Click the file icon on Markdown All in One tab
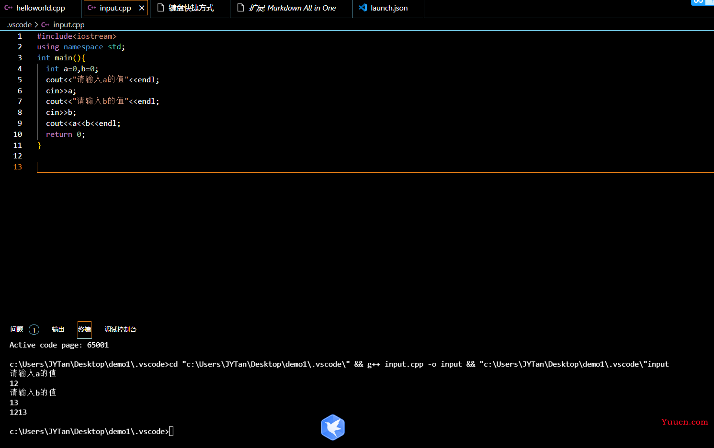Viewport: 714px width, 448px height. (x=241, y=8)
